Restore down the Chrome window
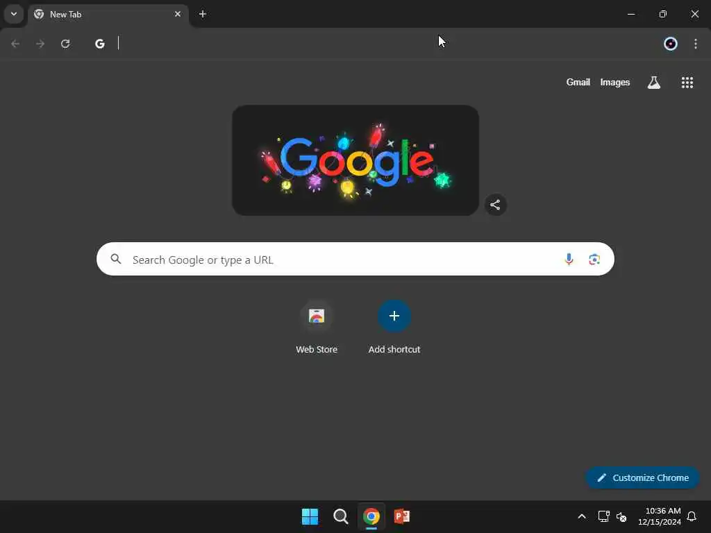Screen dimensions: 711x533 coord(663,14)
